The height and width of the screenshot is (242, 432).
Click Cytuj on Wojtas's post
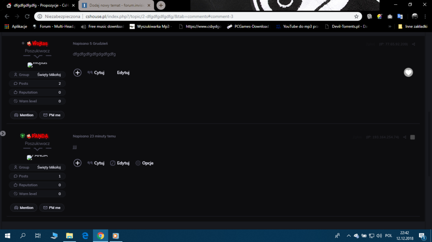click(x=96, y=73)
